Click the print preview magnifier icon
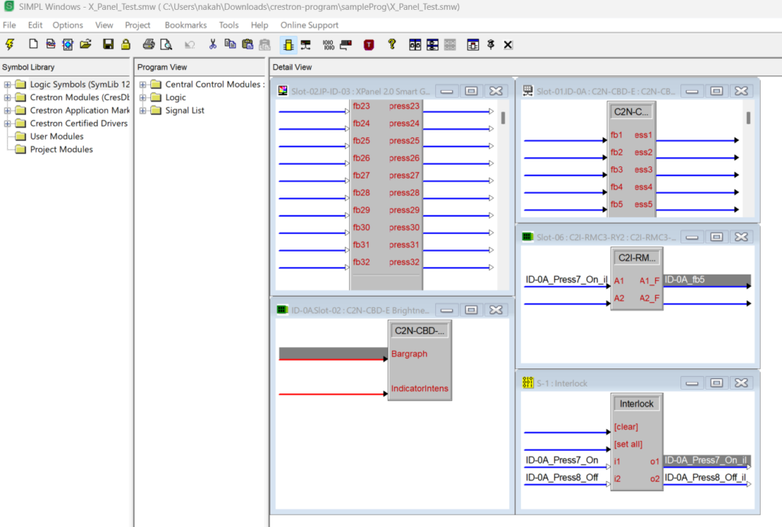Screen dimensions: 782x527 point(165,44)
